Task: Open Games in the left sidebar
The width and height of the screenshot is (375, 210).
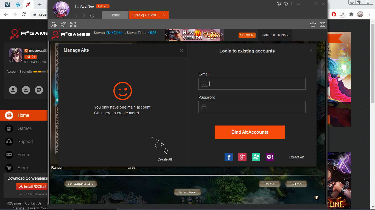Action: (24, 129)
